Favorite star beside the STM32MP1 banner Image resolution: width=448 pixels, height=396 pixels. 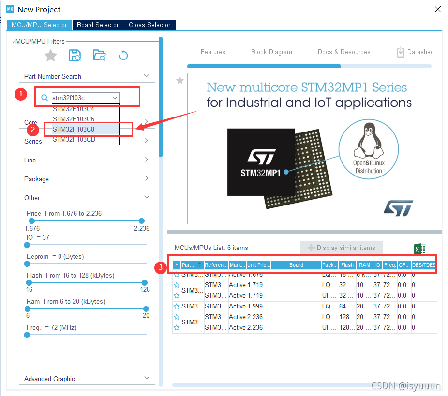pyautogui.click(x=179, y=81)
